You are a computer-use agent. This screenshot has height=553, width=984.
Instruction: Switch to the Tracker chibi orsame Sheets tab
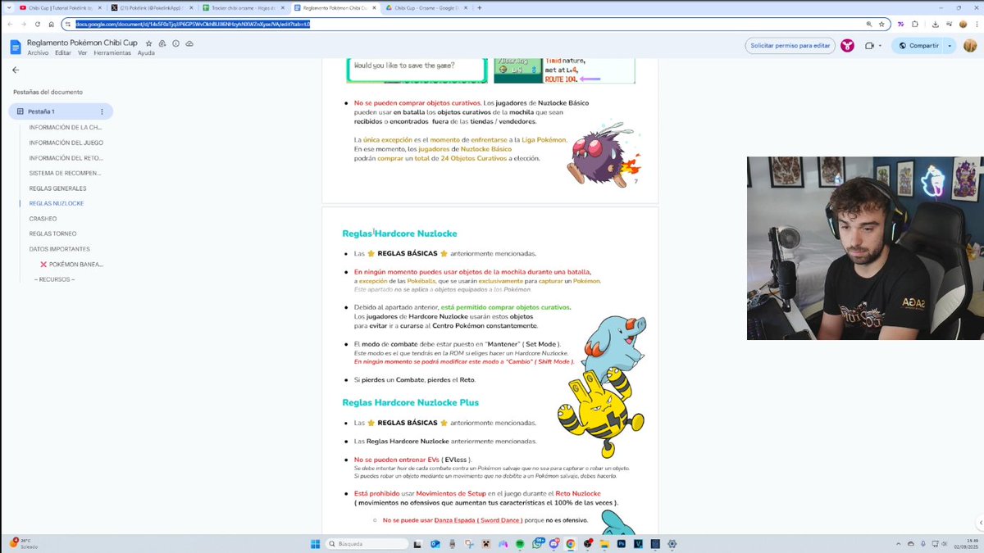pos(244,7)
